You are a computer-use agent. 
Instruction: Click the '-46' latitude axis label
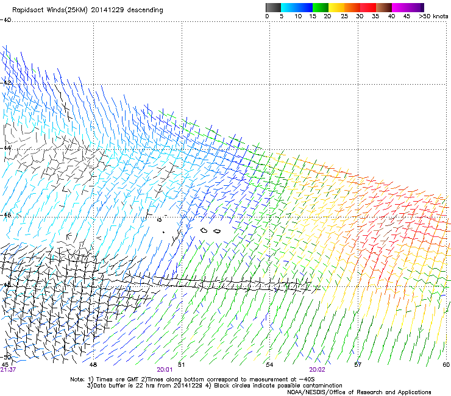[5, 215]
